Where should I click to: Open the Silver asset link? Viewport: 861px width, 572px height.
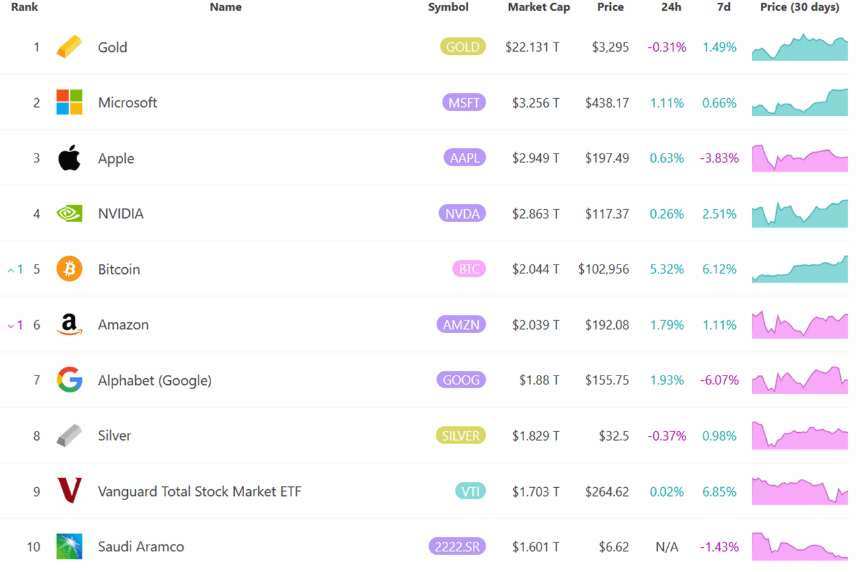114,435
